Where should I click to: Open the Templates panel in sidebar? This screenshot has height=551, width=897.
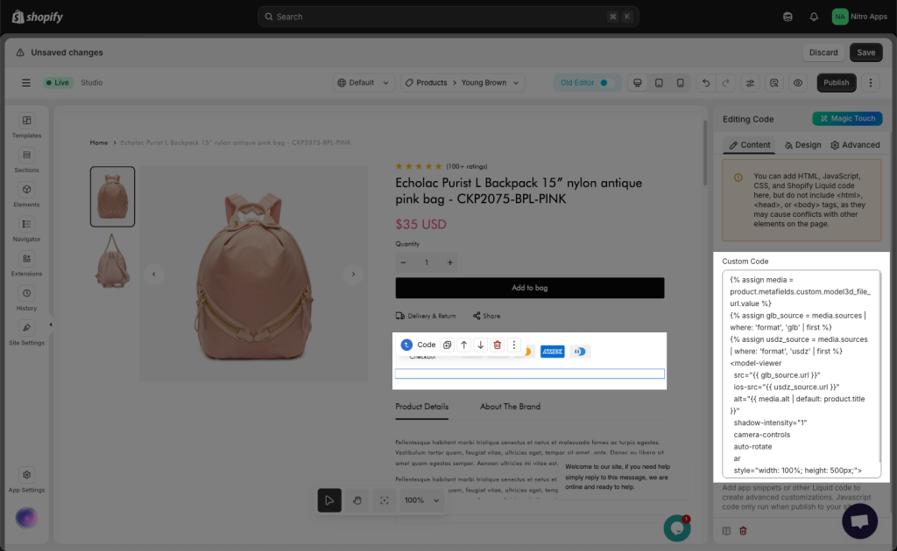(26, 125)
